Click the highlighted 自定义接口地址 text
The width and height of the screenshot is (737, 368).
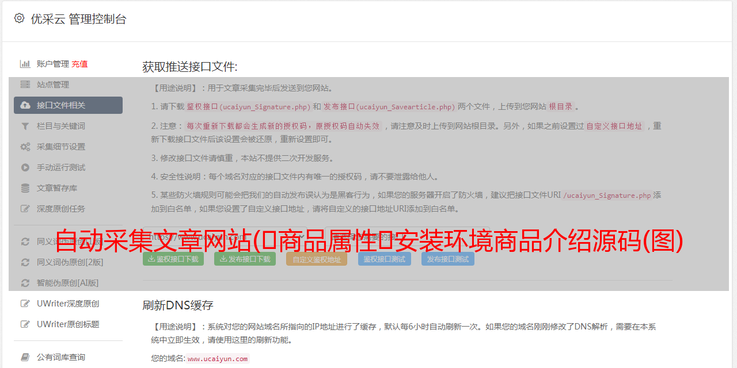pyautogui.click(x=614, y=126)
